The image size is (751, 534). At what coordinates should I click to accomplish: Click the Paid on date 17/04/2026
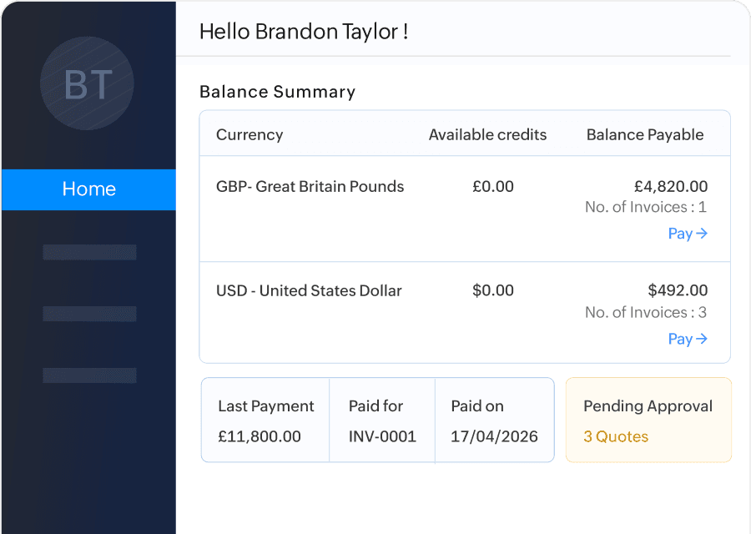pos(494,436)
